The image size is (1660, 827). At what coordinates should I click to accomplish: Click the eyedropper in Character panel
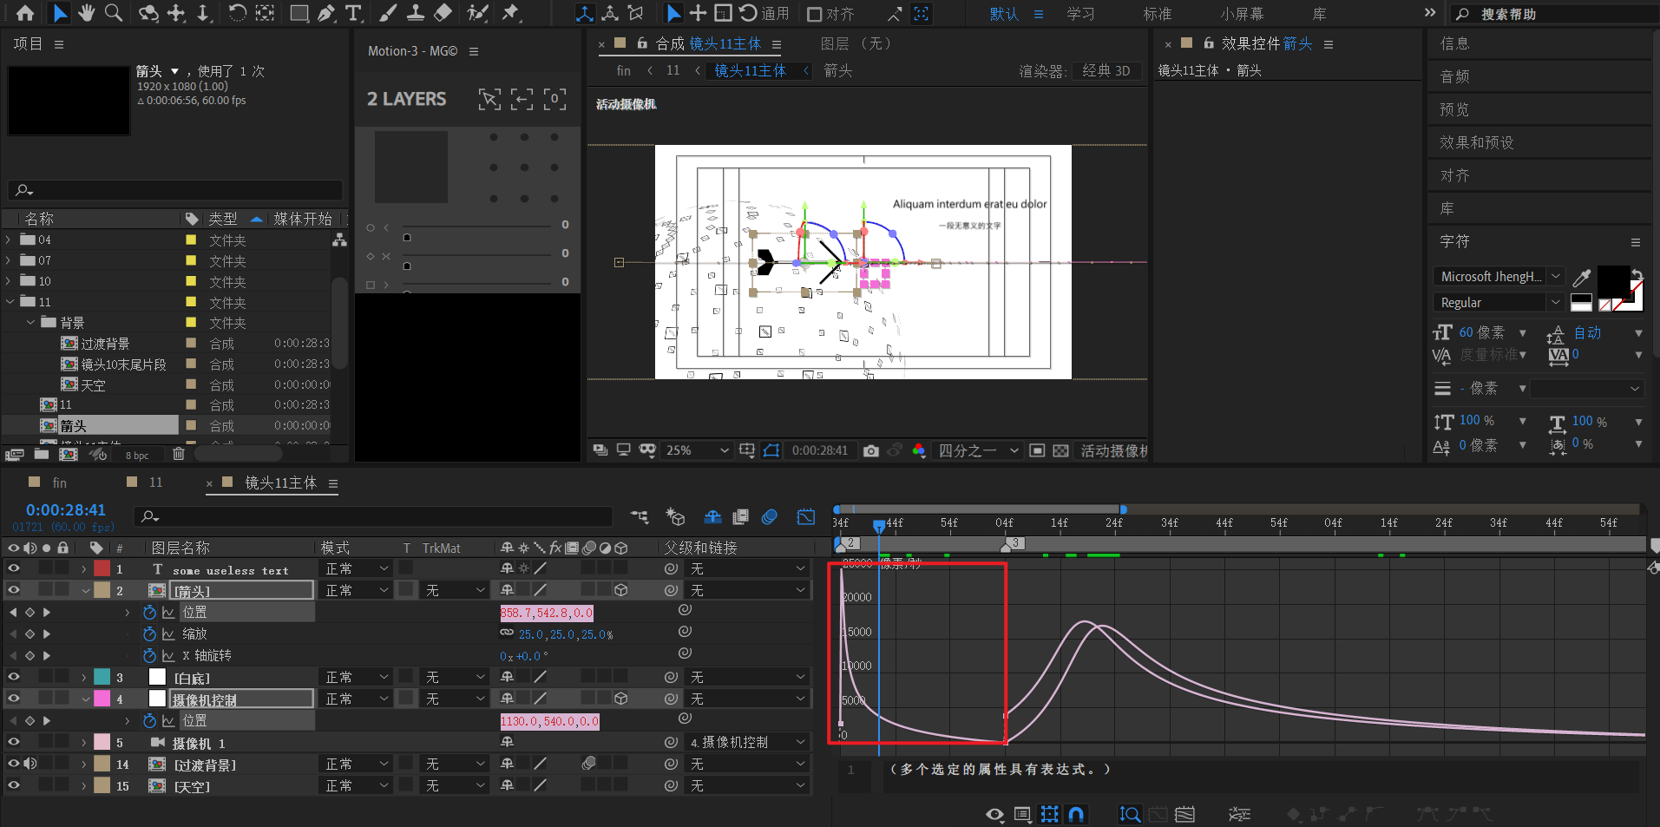click(1582, 278)
